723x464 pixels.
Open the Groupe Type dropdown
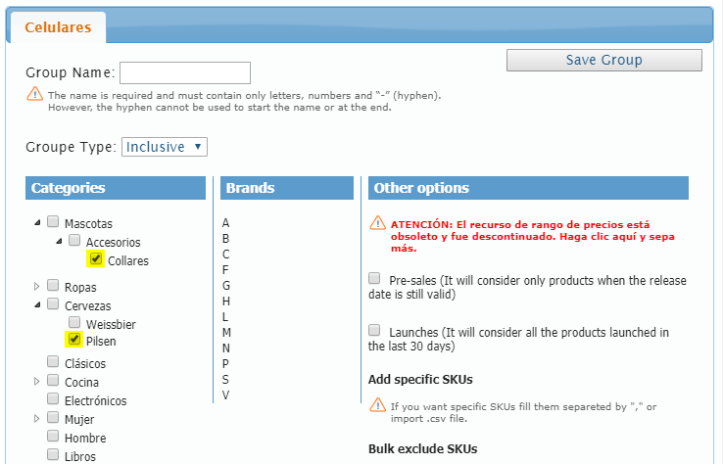(165, 147)
